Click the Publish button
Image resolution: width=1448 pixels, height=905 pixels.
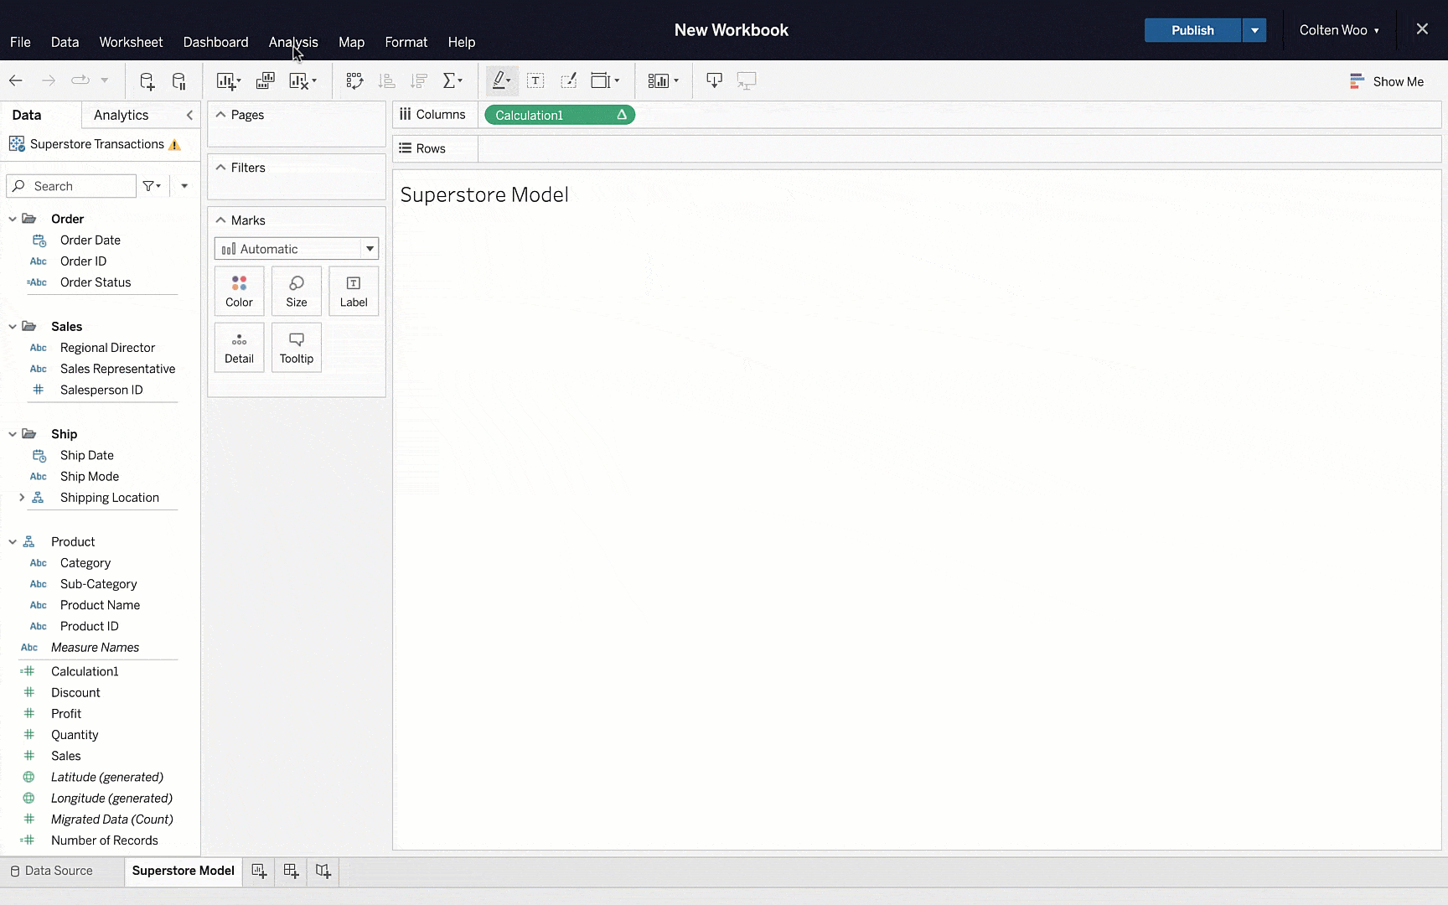coord(1192,29)
